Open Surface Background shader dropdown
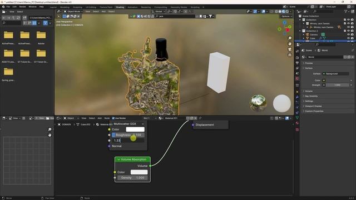This screenshot has width=356, height=200. click(x=336, y=74)
